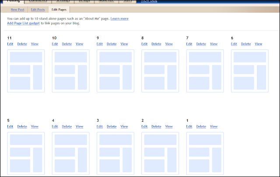Edit page 8
This screenshot has height=177, width=280.
(144, 44)
